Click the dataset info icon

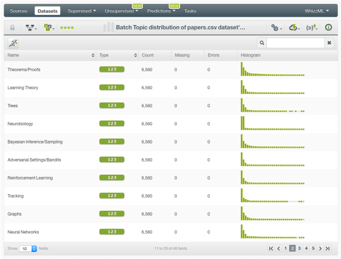point(328,28)
